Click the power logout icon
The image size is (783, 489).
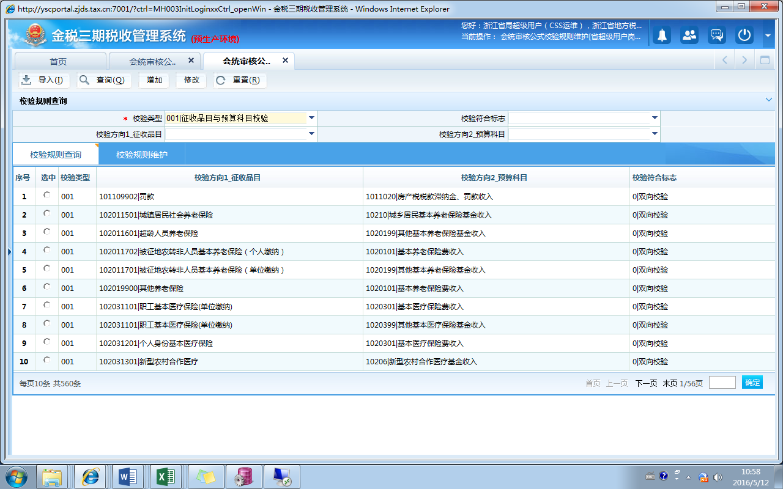coord(744,35)
